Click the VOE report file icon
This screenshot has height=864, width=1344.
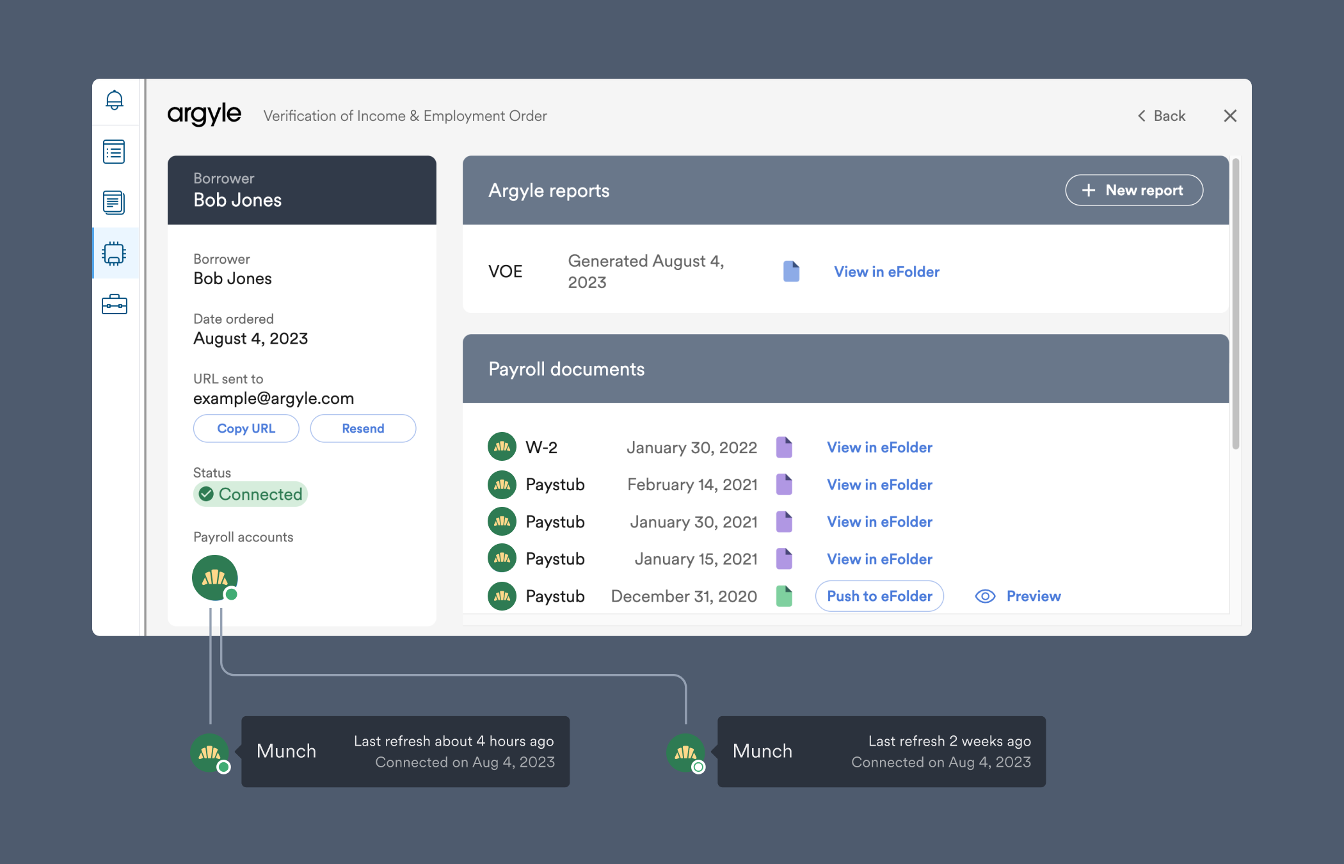tap(791, 271)
